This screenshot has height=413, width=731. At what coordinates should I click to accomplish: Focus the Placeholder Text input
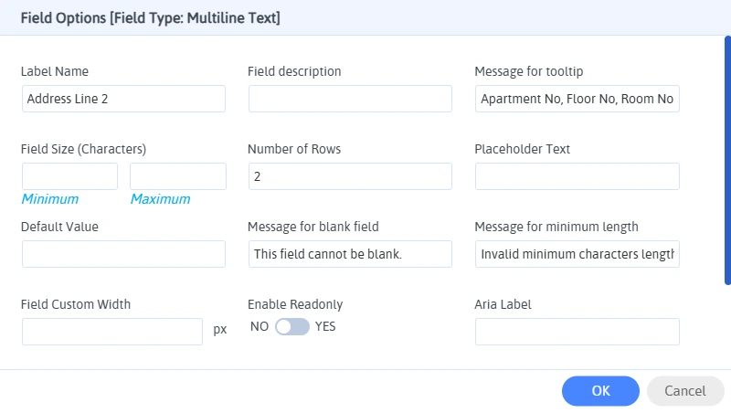(577, 176)
